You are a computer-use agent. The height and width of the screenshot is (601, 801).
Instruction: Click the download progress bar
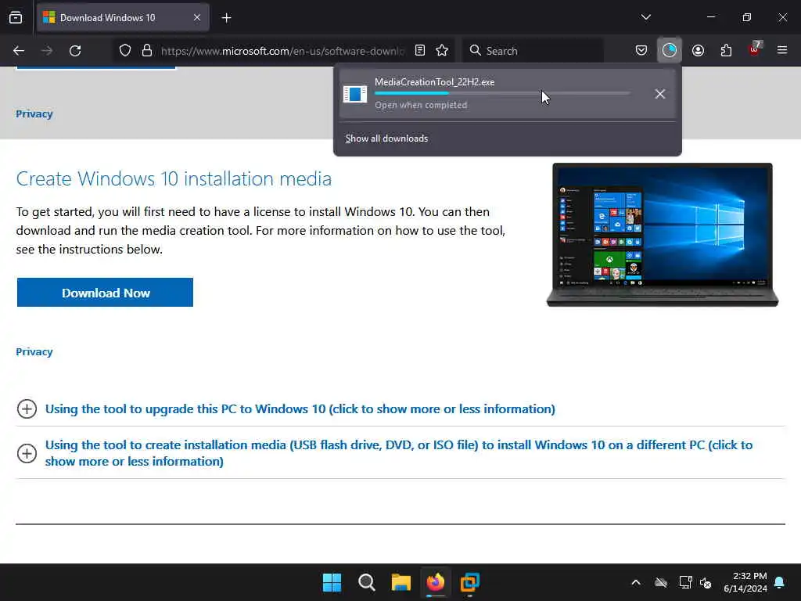point(502,93)
